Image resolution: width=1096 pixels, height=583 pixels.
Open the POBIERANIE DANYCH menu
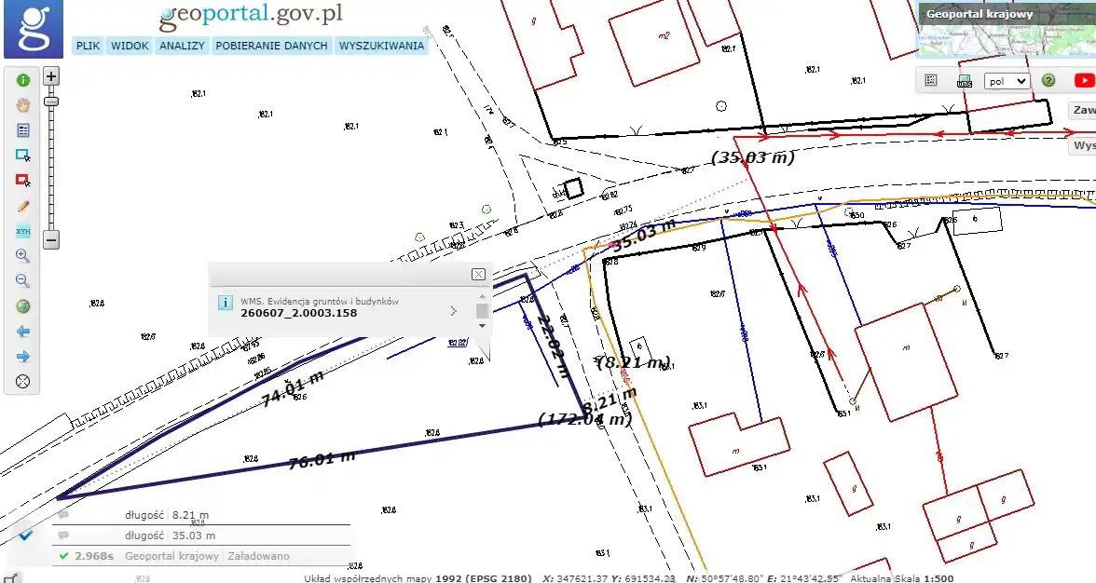(x=271, y=46)
